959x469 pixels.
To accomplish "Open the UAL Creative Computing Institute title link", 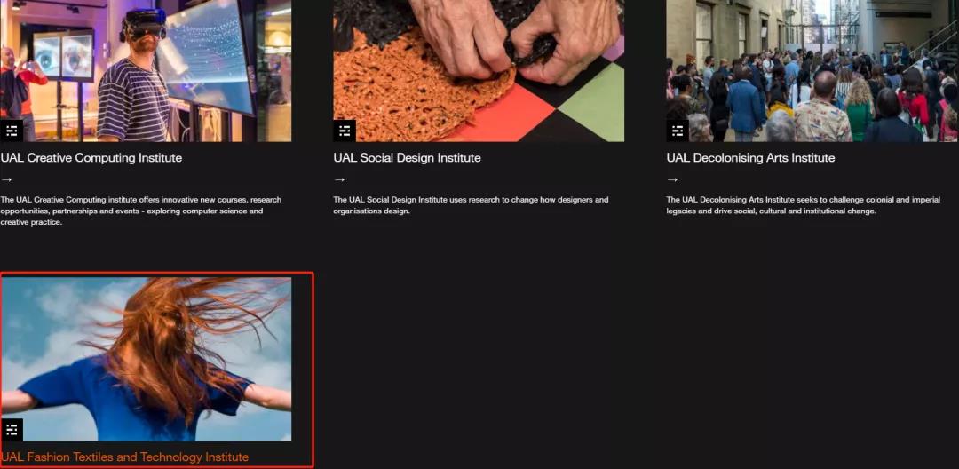I will pyautogui.click(x=91, y=158).
